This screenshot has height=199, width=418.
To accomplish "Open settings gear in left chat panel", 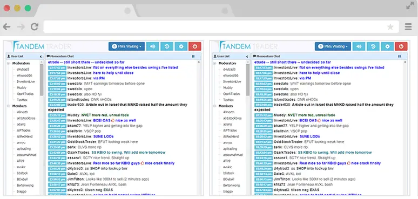I will (181, 46).
